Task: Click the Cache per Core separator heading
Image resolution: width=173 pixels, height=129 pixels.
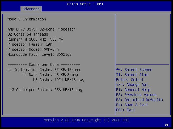Action: [44, 64]
